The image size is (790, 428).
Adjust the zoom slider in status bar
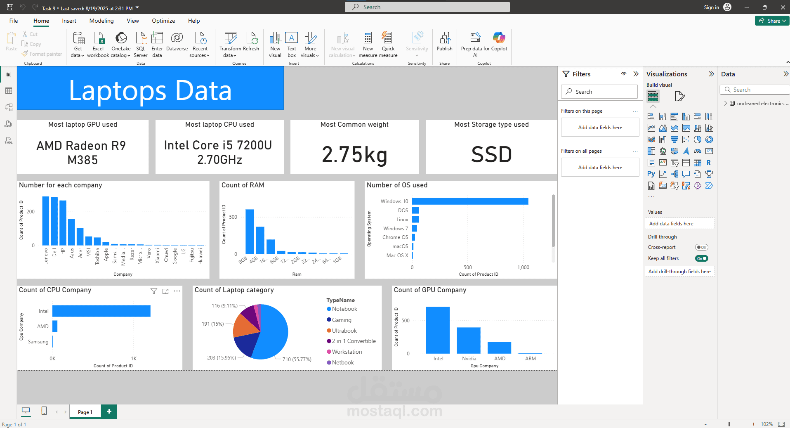pos(729,424)
